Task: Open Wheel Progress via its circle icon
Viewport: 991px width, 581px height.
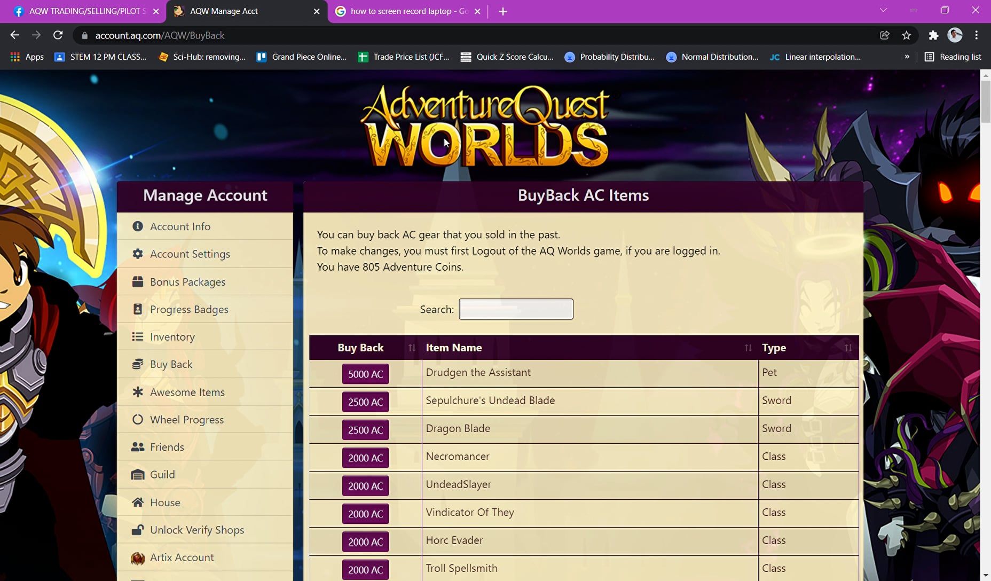Action: pyautogui.click(x=138, y=420)
